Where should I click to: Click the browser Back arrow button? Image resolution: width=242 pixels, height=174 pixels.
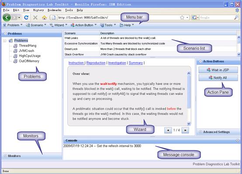point(7,17)
